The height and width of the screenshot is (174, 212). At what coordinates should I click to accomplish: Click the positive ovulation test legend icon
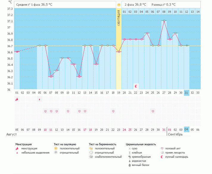(x=56, y=149)
